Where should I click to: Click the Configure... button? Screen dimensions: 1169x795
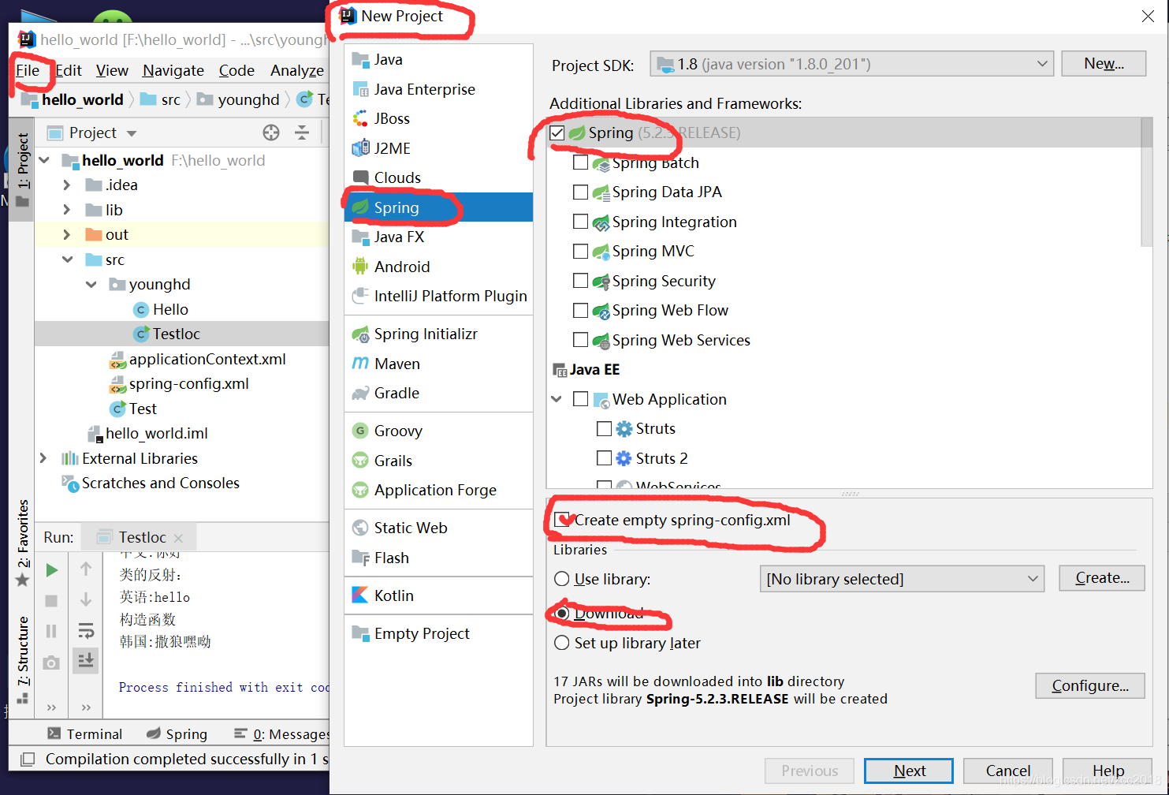pyautogui.click(x=1090, y=685)
